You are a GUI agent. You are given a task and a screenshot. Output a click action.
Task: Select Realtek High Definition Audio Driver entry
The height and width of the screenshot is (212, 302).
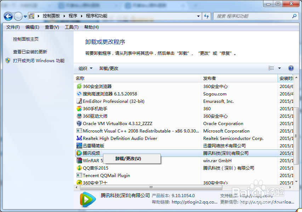coord(120,139)
